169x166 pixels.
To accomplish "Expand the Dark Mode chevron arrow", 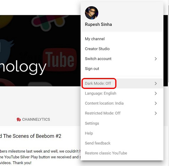I will (156, 83).
